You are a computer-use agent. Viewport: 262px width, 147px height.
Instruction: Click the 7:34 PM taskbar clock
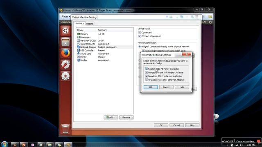tap(251, 145)
